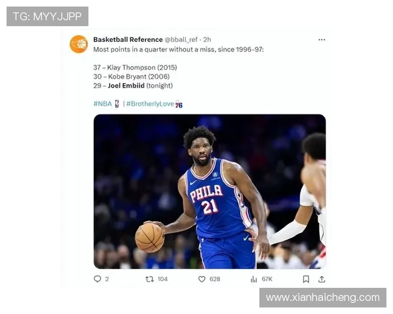Click the www.xianhaicheng.com watermark

click(323, 298)
